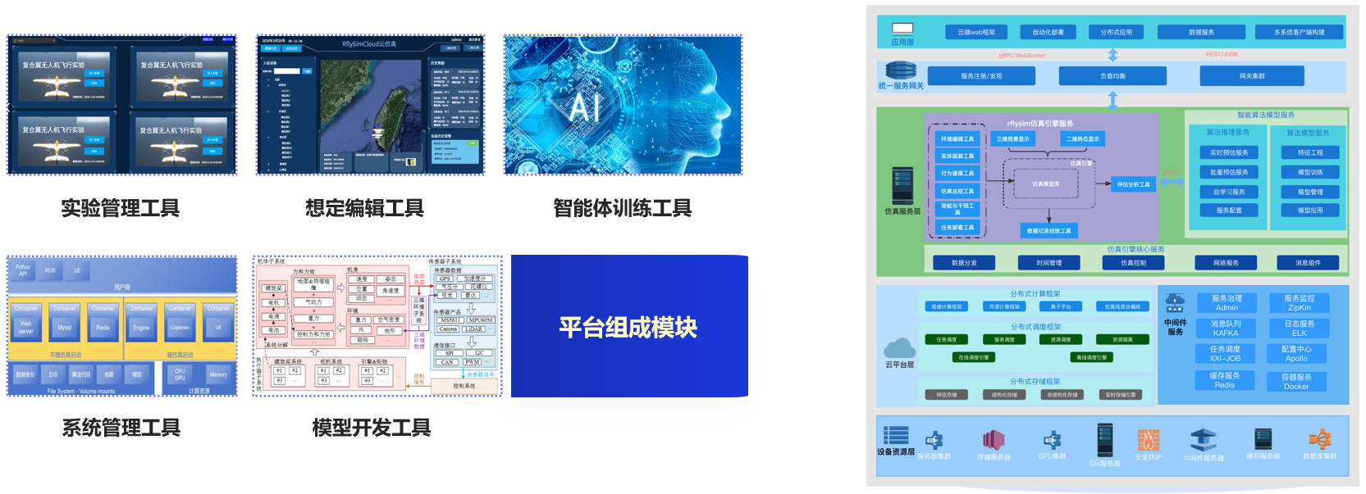Click the 云平台层 cloud icon
Screen dimensions: 1366x494
899,347
